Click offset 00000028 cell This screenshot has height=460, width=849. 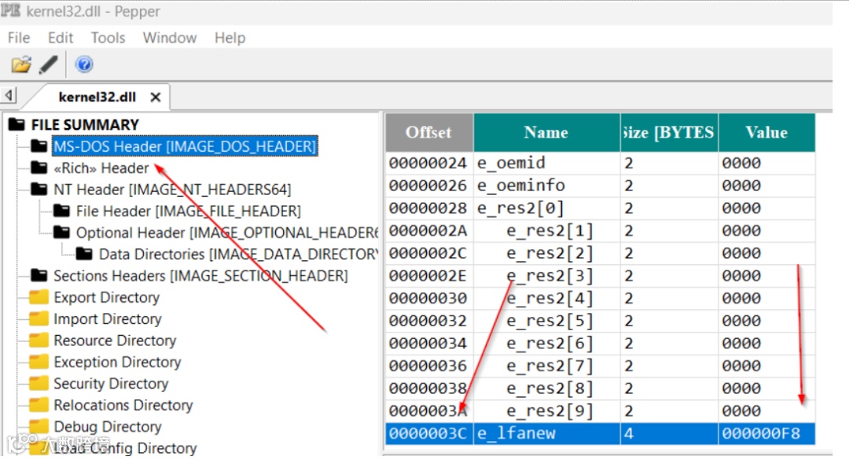428,208
